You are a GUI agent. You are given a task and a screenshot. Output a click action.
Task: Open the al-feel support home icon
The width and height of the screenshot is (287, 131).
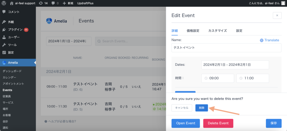coord(12,3)
